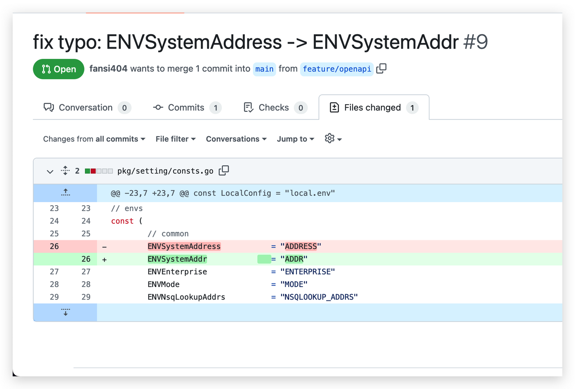Click the pkg/setting/consts.go file name link
575x389 pixels.
point(165,171)
